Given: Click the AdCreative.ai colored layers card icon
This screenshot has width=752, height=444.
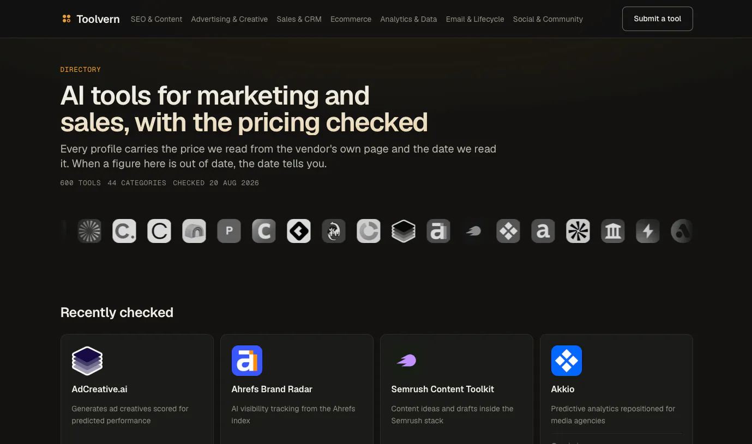Looking at the screenshot, I should (87, 361).
